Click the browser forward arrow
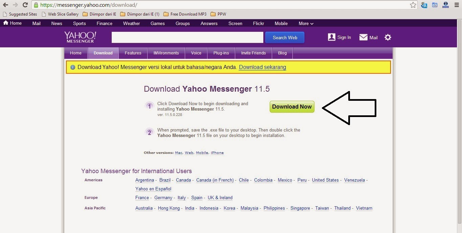Screen dimensions: 462x233 point(15,5)
